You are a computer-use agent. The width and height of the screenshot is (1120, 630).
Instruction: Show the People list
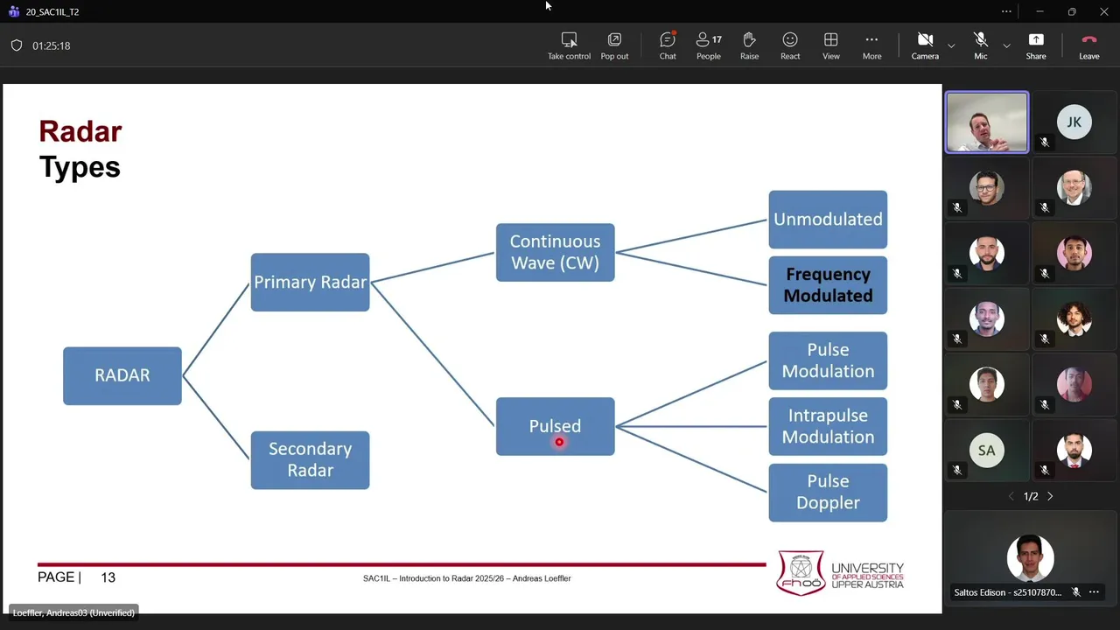[709, 45]
